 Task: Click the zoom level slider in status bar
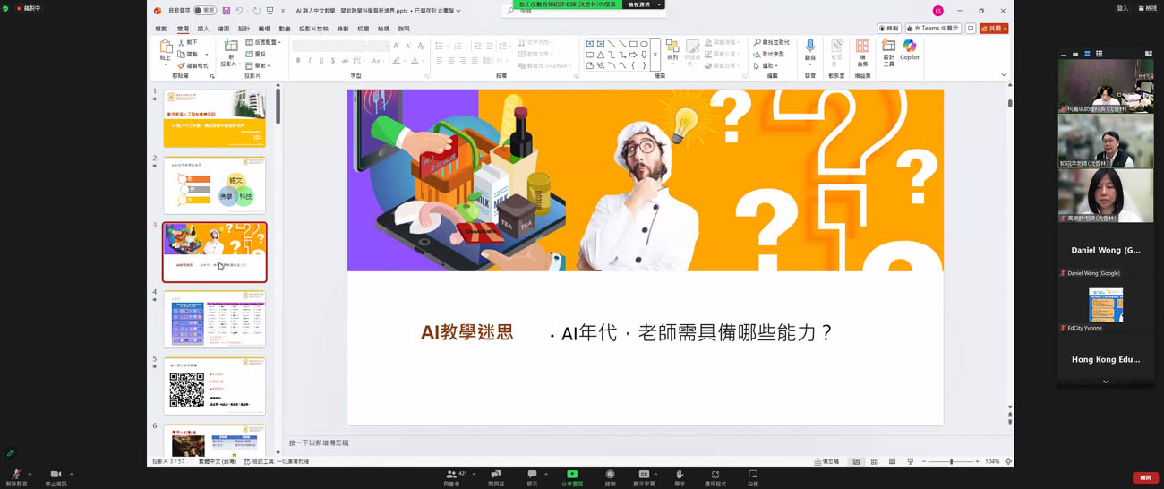[951, 462]
